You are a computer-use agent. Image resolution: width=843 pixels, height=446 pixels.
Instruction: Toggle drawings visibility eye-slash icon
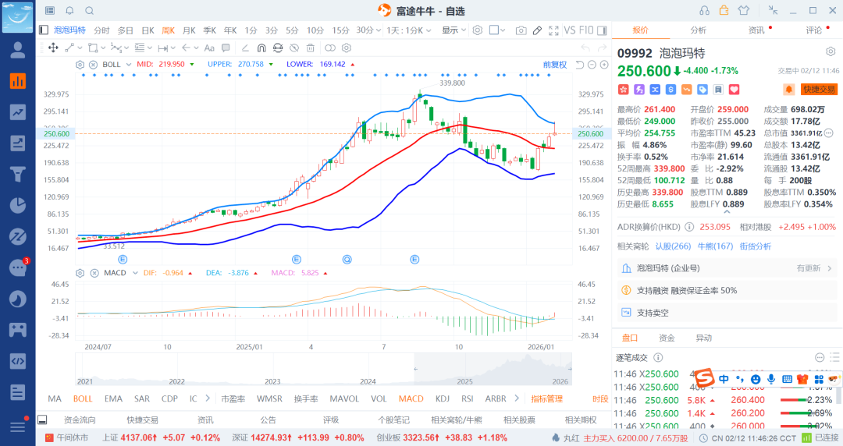[293, 48]
